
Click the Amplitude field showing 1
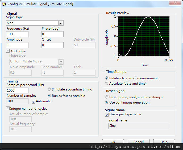[17, 45]
